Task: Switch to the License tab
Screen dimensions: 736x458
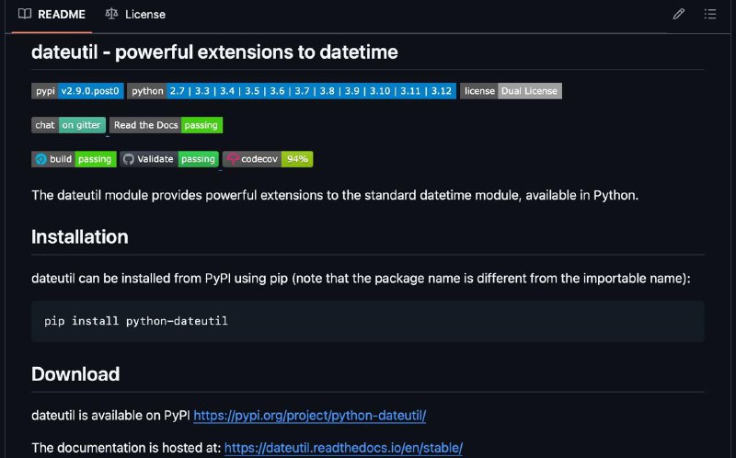Action: [135, 15]
